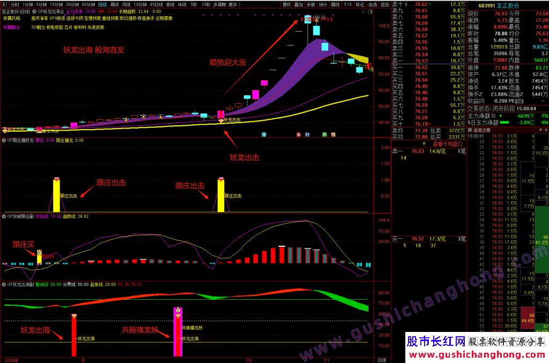Click the 跌 event marker on chart timeline
Viewport: 549px width, 363px height.
[x=324, y=134]
